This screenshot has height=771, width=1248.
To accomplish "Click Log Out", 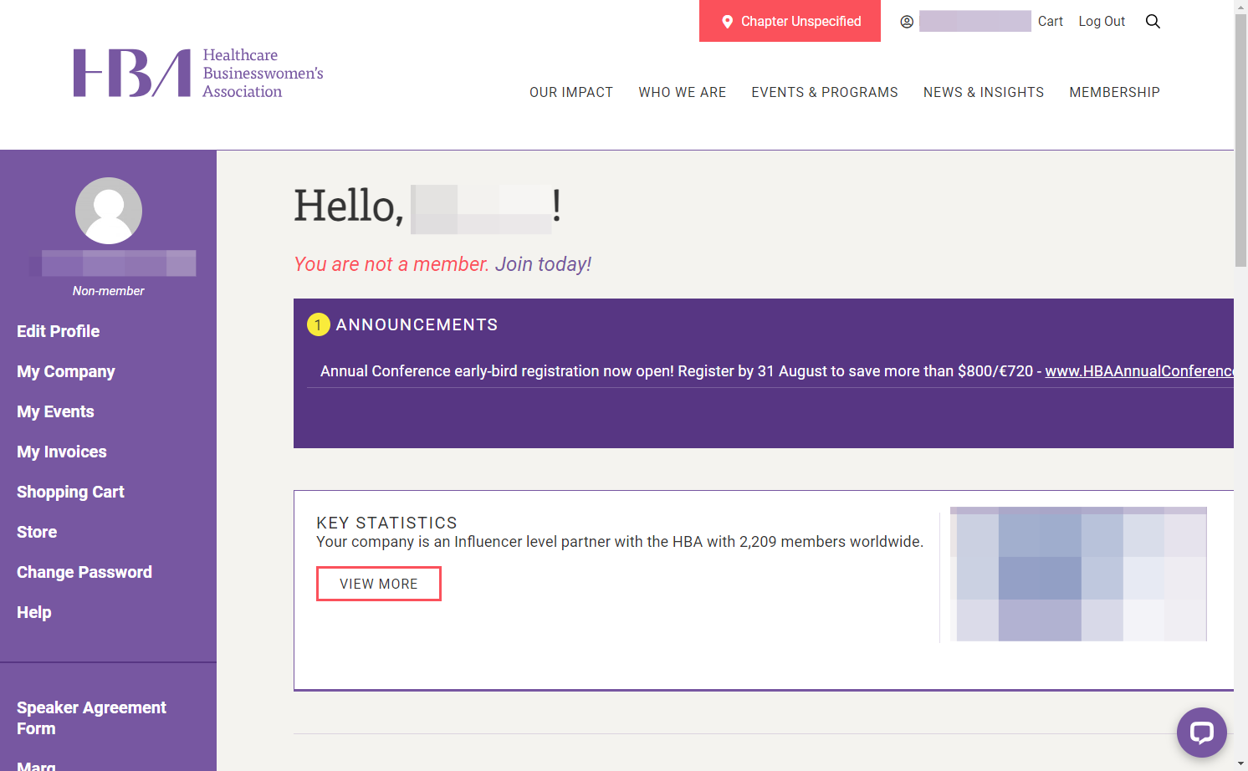I will [1102, 22].
